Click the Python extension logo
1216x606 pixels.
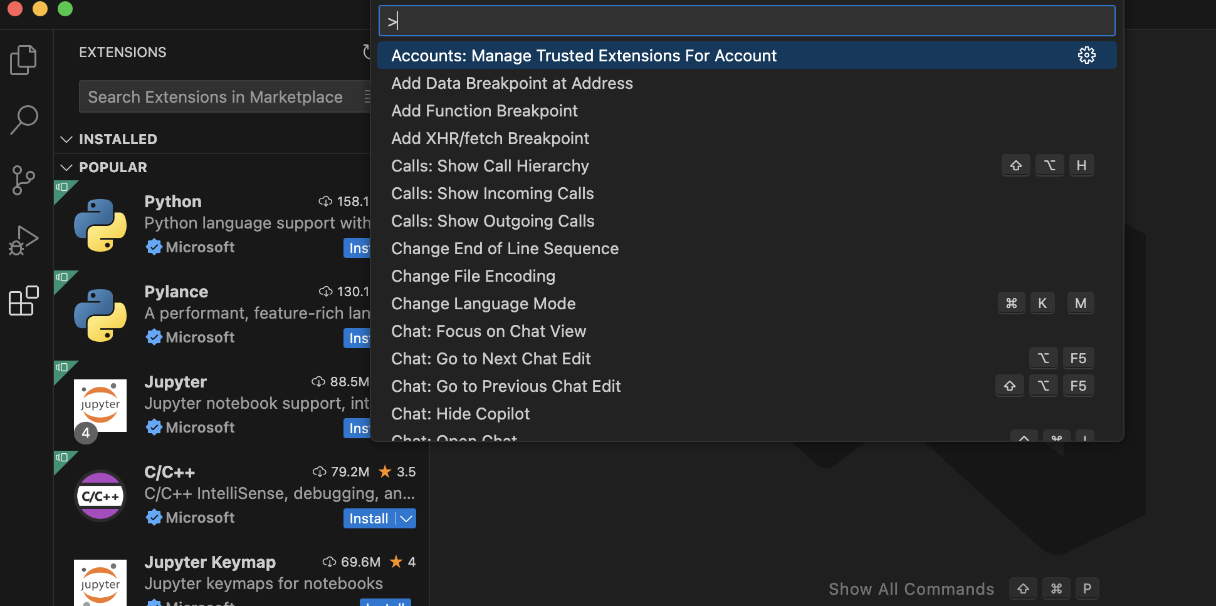[x=100, y=225]
